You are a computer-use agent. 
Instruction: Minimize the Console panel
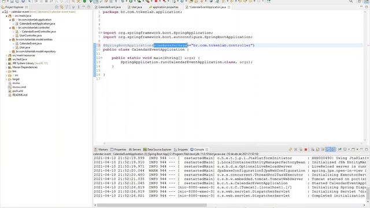(361, 150)
